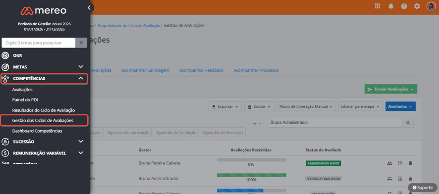Screen dimensions: 439x194
Task: Click the 100% green progress bar
Action: click(x=251, y=175)
